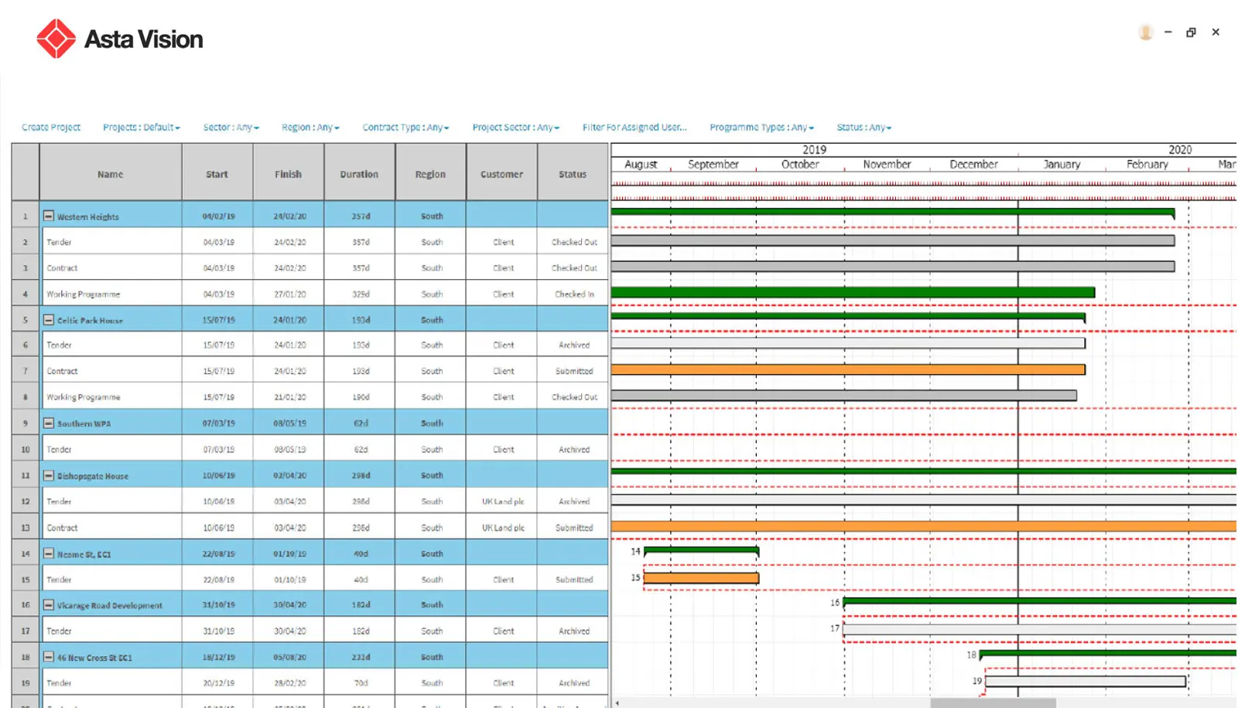This screenshot has width=1238, height=708.
Task: Expand the Contract Type filter dropdown
Action: coord(405,128)
